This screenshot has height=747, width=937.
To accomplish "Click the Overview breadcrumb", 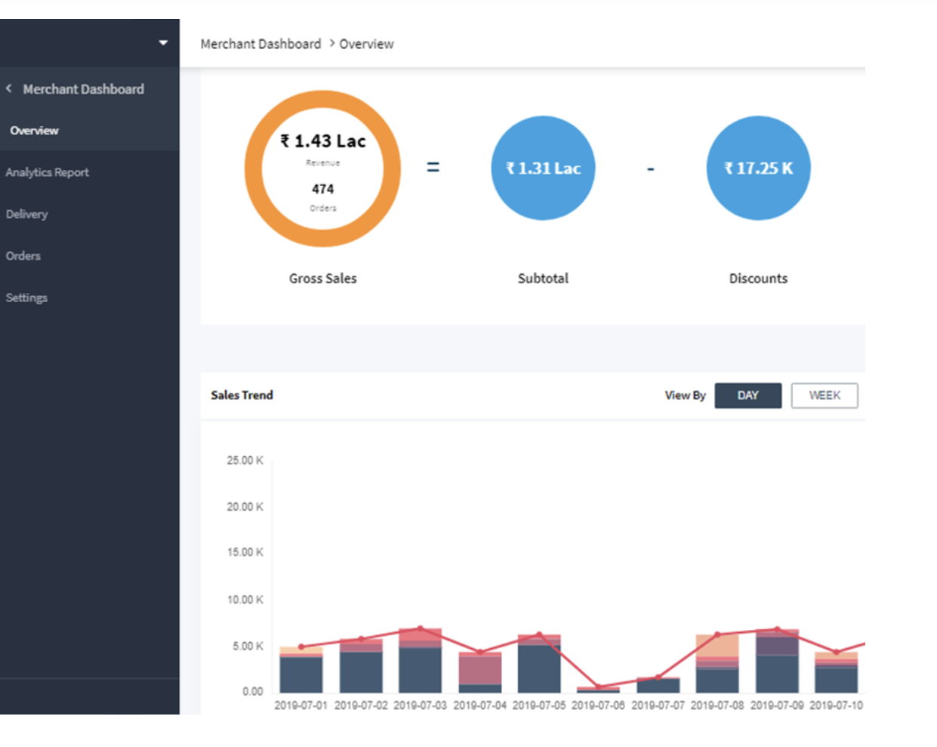I will pos(366,44).
